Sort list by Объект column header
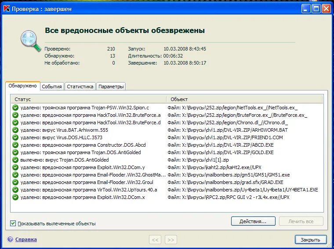 pyautogui.click(x=244, y=99)
